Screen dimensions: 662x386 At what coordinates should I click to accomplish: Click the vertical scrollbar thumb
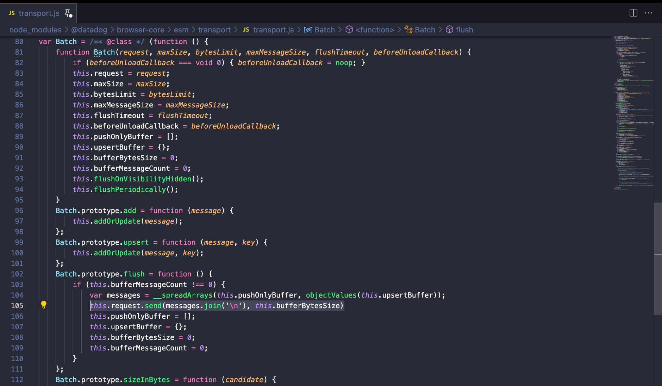point(657,259)
